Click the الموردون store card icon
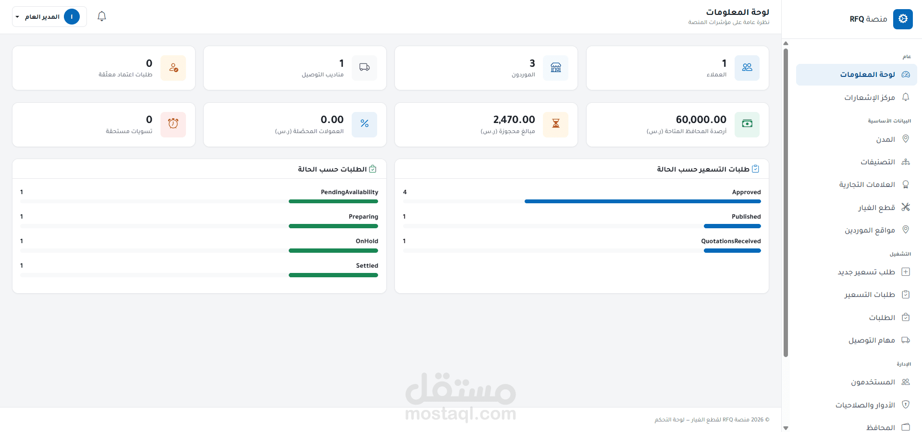922x432 pixels. 555,68
